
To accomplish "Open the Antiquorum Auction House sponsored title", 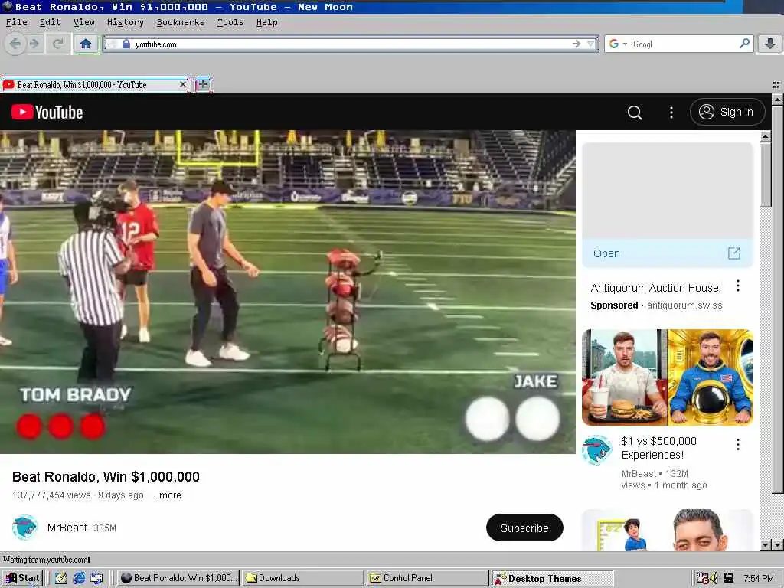I will (x=655, y=288).
